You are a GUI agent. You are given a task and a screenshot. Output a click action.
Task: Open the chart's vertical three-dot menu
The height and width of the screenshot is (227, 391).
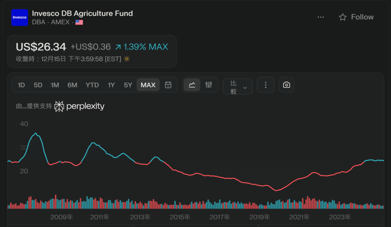point(266,85)
